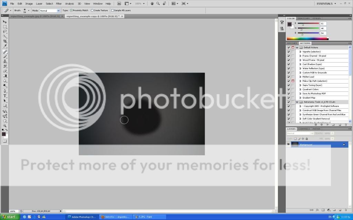Enable the Sample All Layers checkbox
The width and height of the screenshot is (353, 220).
(x=112, y=10)
